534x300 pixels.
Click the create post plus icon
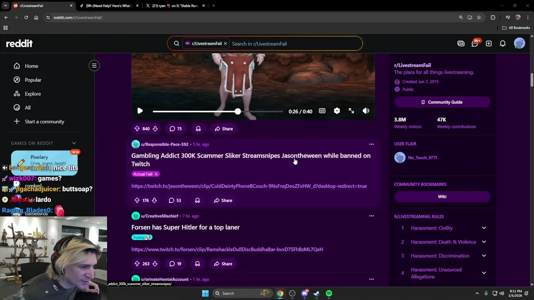point(489,43)
